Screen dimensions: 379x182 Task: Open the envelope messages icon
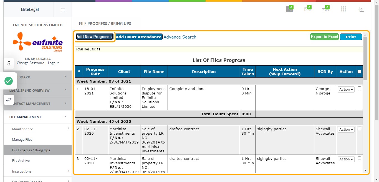pyautogui.click(x=307, y=9)
